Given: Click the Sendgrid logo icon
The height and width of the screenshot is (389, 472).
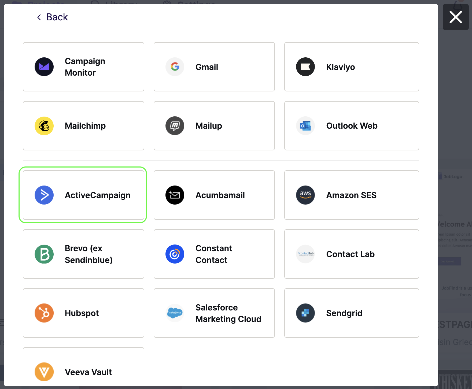Looking at the screenshot, I should [x=305, y=313].
